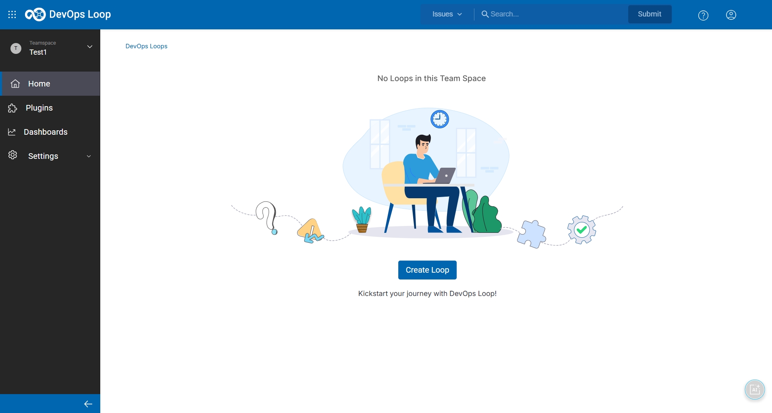Select the 'Test1' teamspace name
Image resolution: width=772 pixels, height=413 pixels.
(x=38, y=52)
